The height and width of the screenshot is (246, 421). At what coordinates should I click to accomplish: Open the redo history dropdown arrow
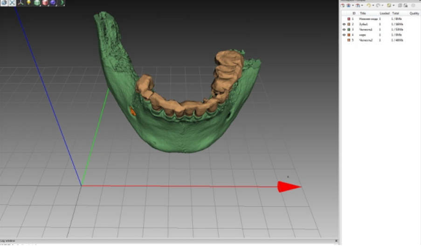coord(382,6)
